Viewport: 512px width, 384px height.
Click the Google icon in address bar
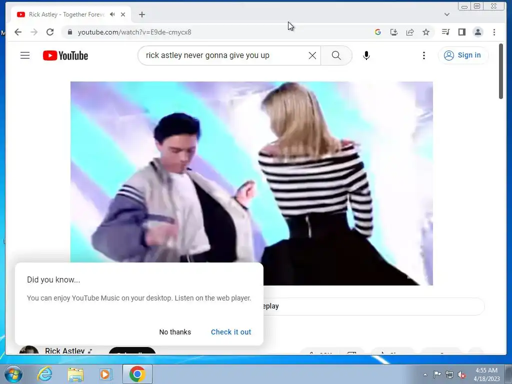coord(378,32)
